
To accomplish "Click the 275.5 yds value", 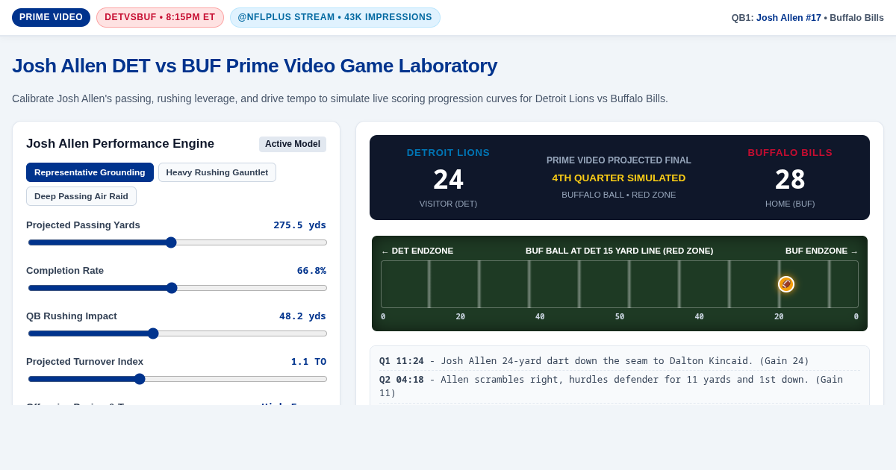I will pos(299,225).
